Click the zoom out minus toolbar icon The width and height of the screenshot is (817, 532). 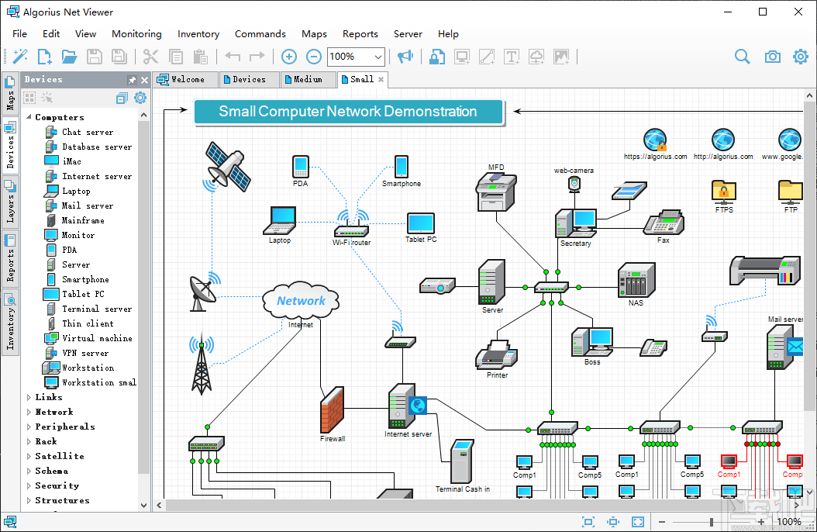[314, 57]
